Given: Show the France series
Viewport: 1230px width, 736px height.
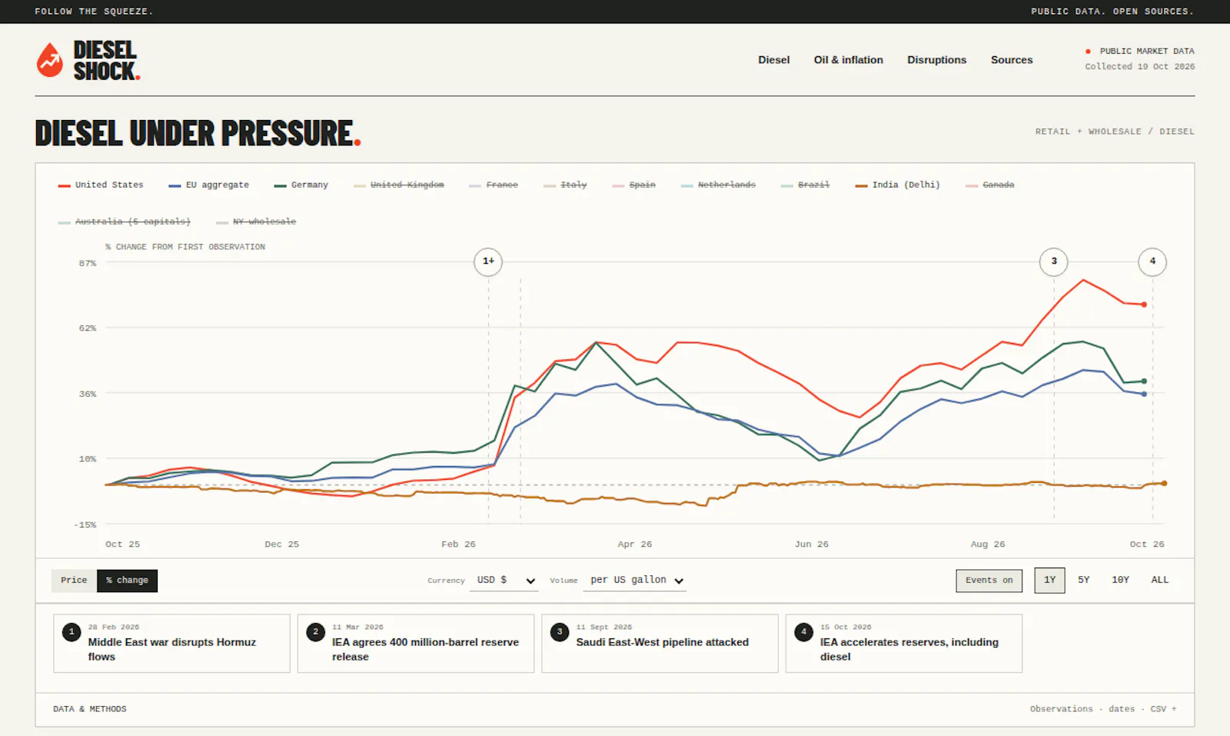Looking at the screenshot, I should [x=494, y=185].
